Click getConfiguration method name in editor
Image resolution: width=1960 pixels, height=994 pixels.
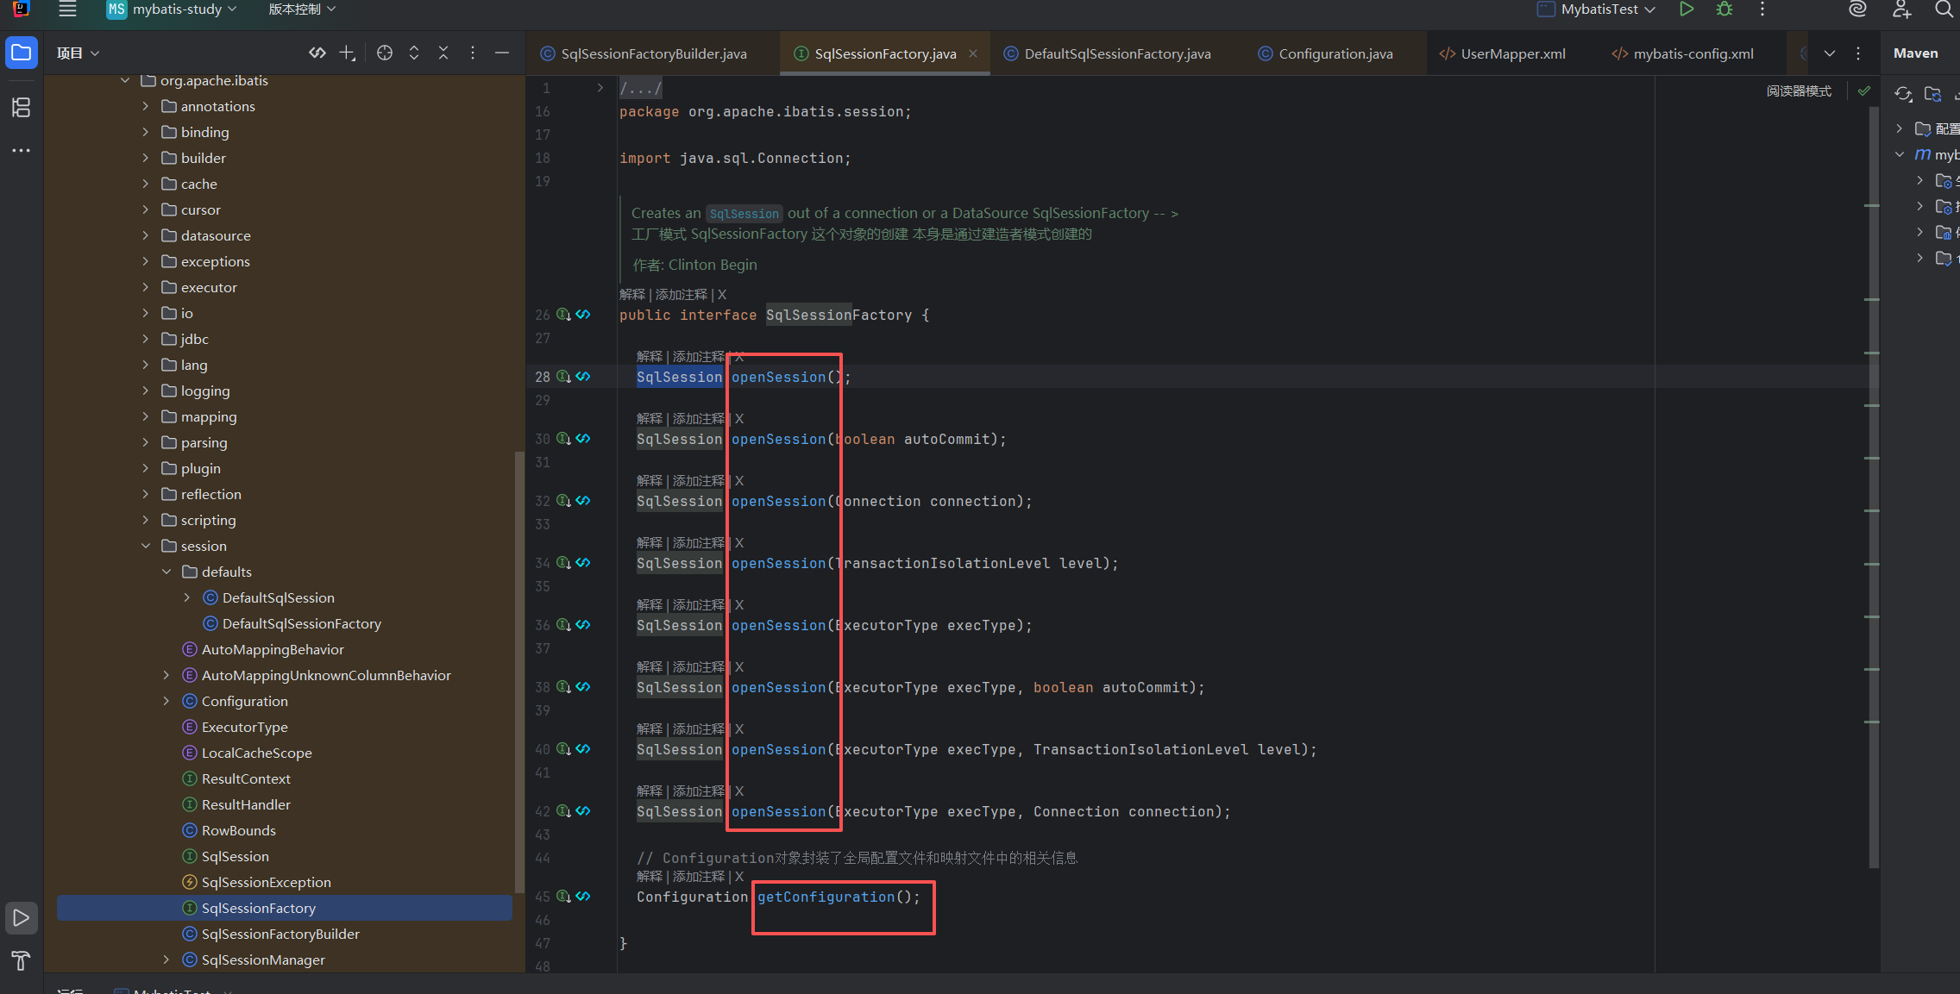pos(826,897)
